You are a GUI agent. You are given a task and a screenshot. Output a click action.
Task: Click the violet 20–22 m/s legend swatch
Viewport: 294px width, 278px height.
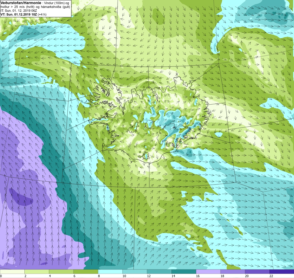pyautogui.click(x=257, y=272)
